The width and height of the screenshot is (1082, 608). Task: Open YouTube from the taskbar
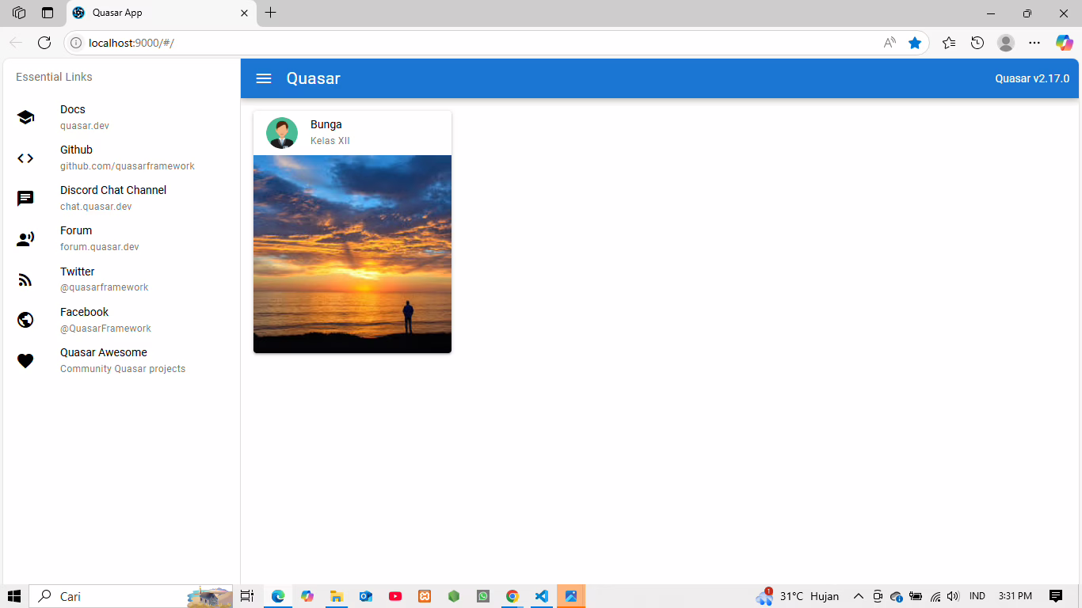pos(395,596)
